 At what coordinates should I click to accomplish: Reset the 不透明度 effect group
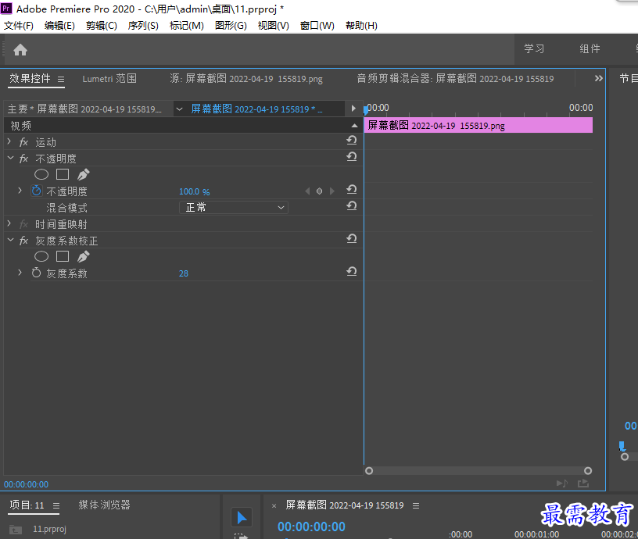(x=352, y=157)
